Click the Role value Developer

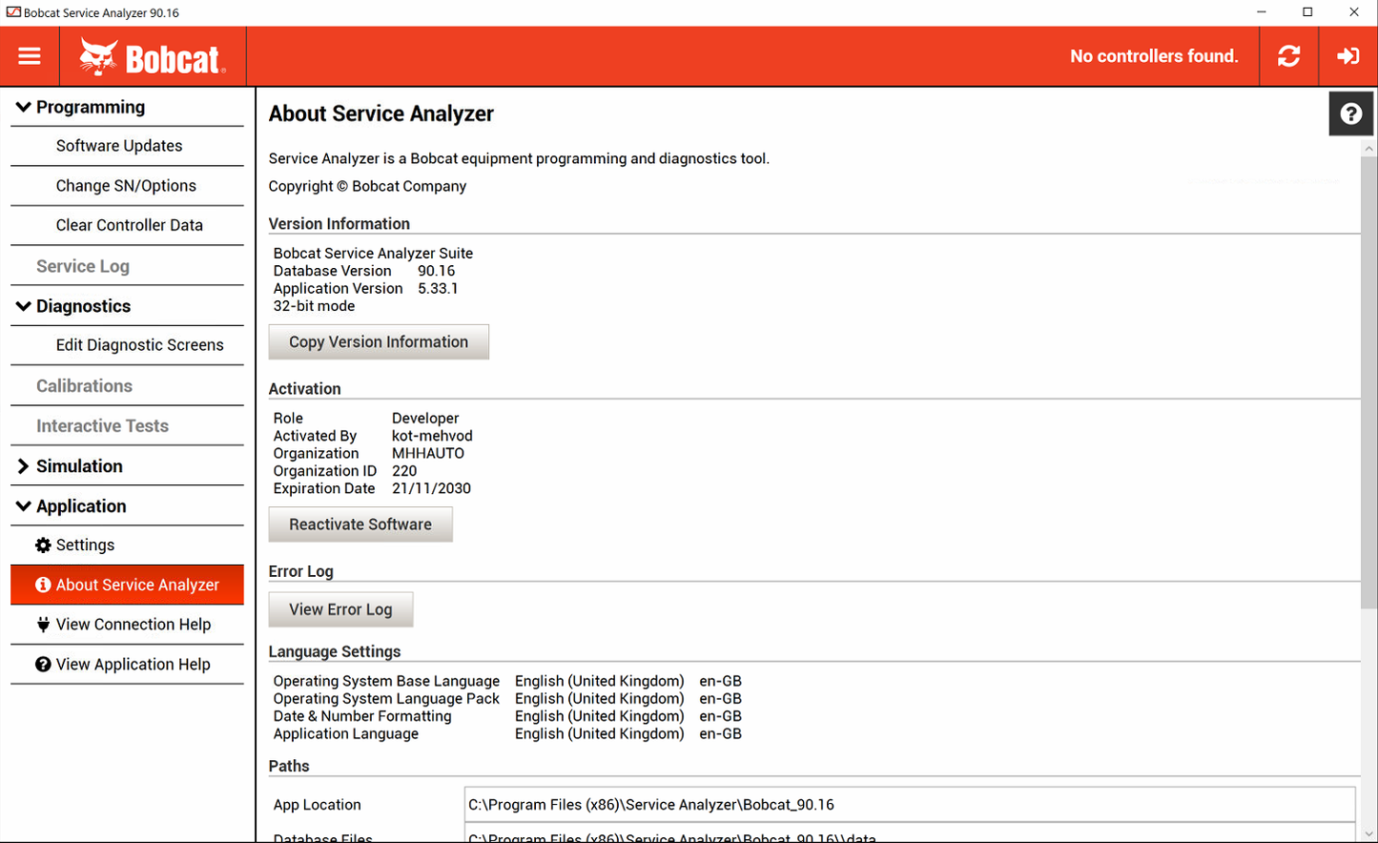coord(425,419)
